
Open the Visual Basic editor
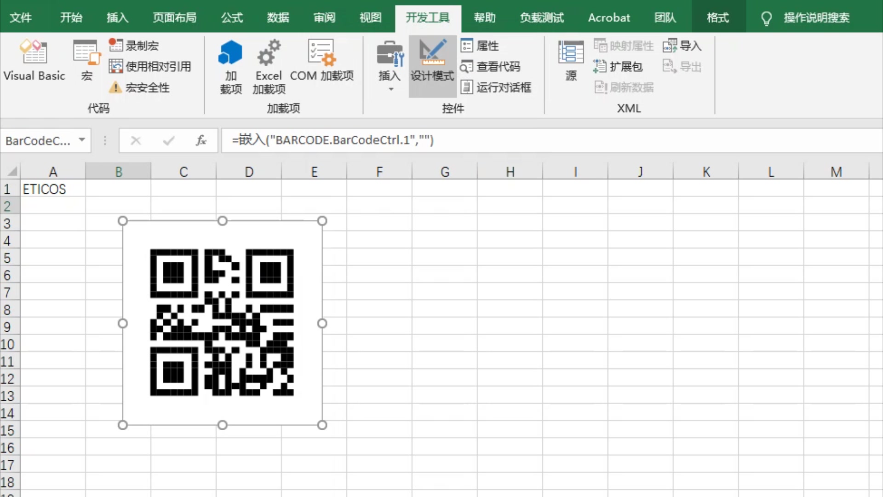coord(34,60)
